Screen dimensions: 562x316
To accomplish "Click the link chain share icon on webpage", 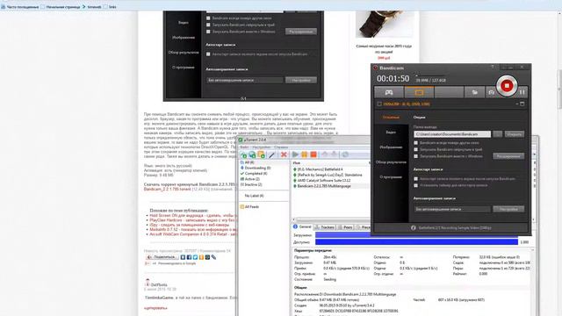I will point(213,257).
